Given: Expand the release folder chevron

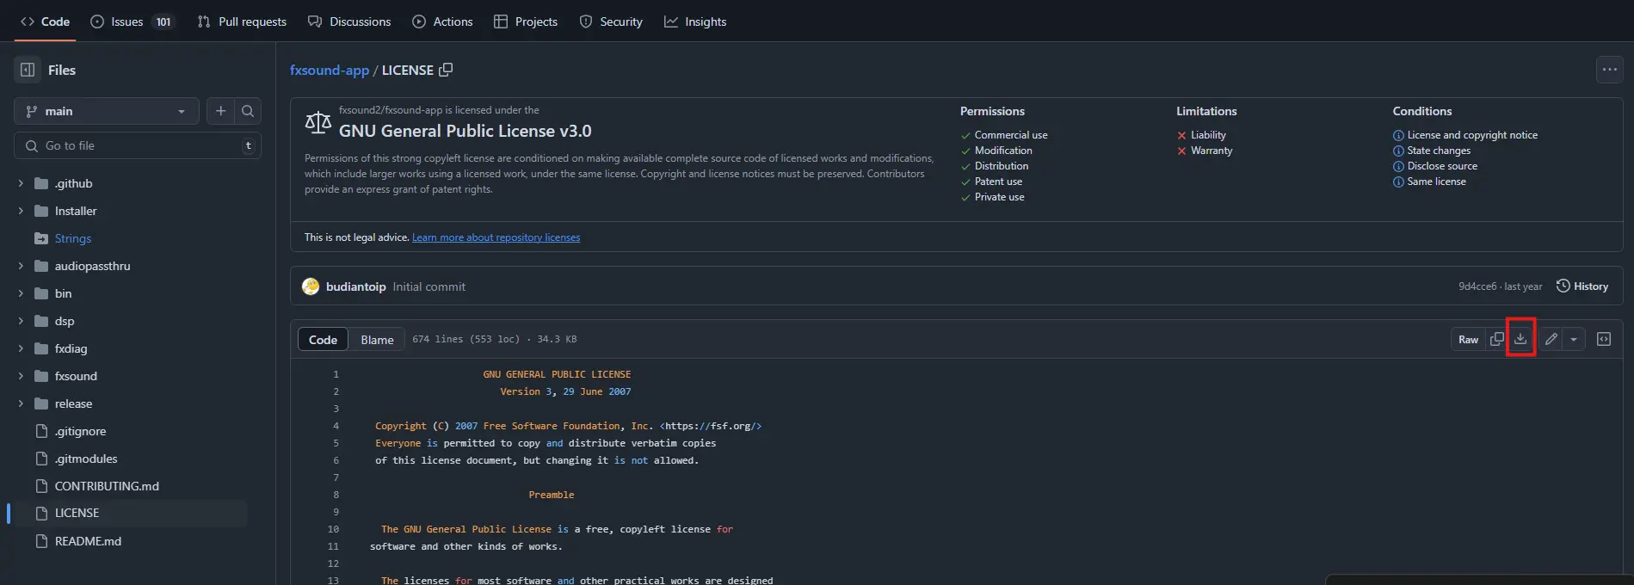Looking at the screenshot, I should pos(21,403).
